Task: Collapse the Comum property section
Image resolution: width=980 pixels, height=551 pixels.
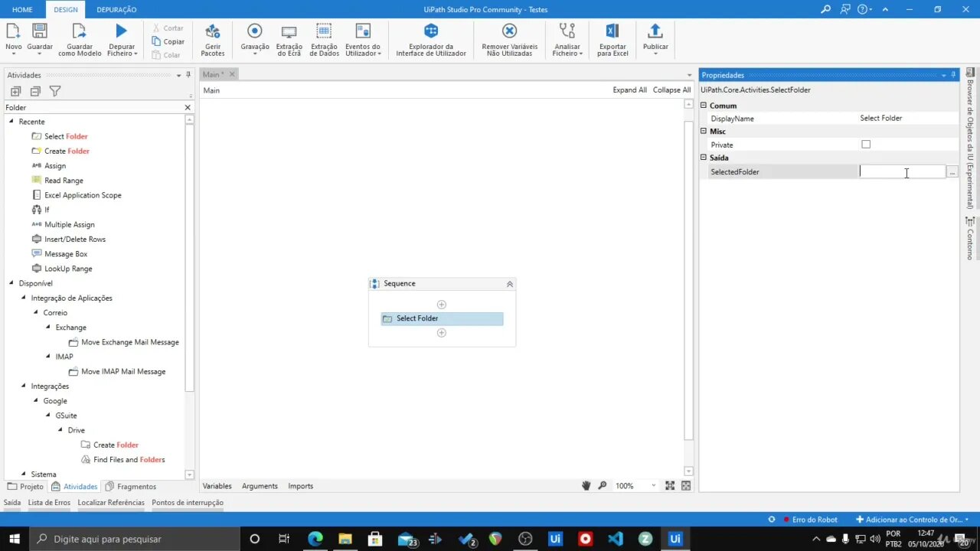Action: click(x=704, y=106)
